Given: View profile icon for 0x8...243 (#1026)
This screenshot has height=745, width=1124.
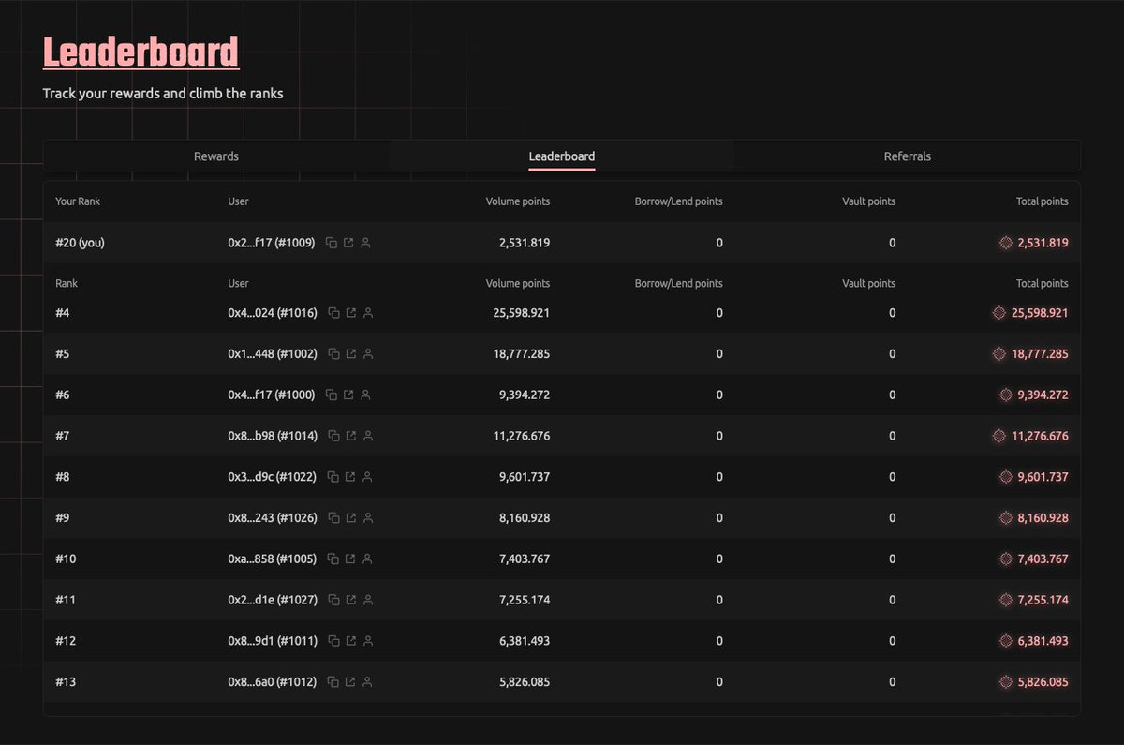Looking at the screenshot, I should click(367, 518).
